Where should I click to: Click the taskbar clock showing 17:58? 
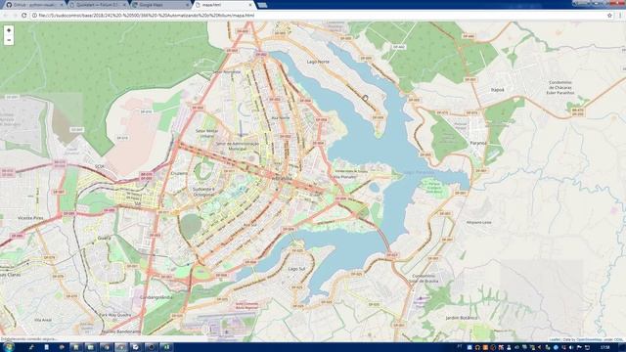pyautogui.click(x=604, y=348)
